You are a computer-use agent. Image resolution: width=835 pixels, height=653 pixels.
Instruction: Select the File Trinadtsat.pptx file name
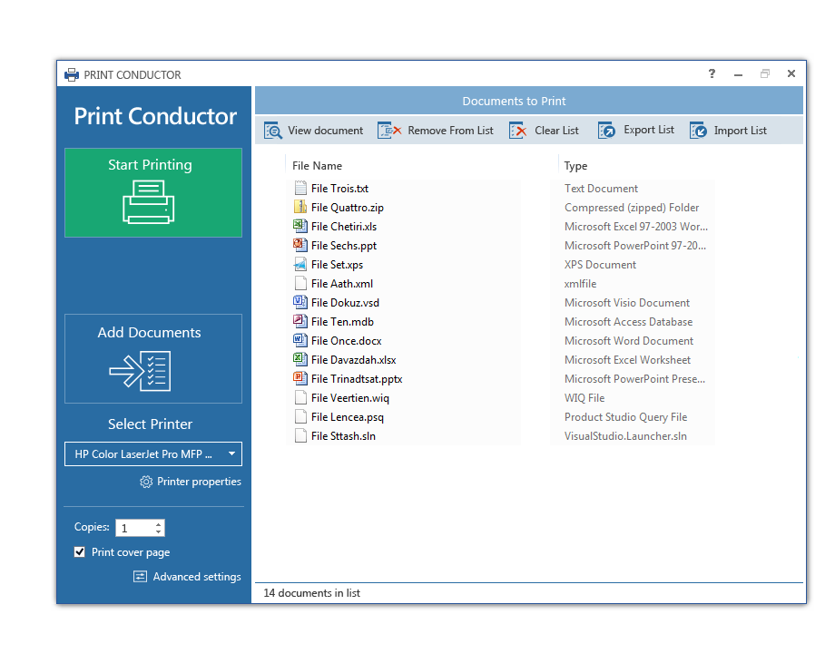357,379
